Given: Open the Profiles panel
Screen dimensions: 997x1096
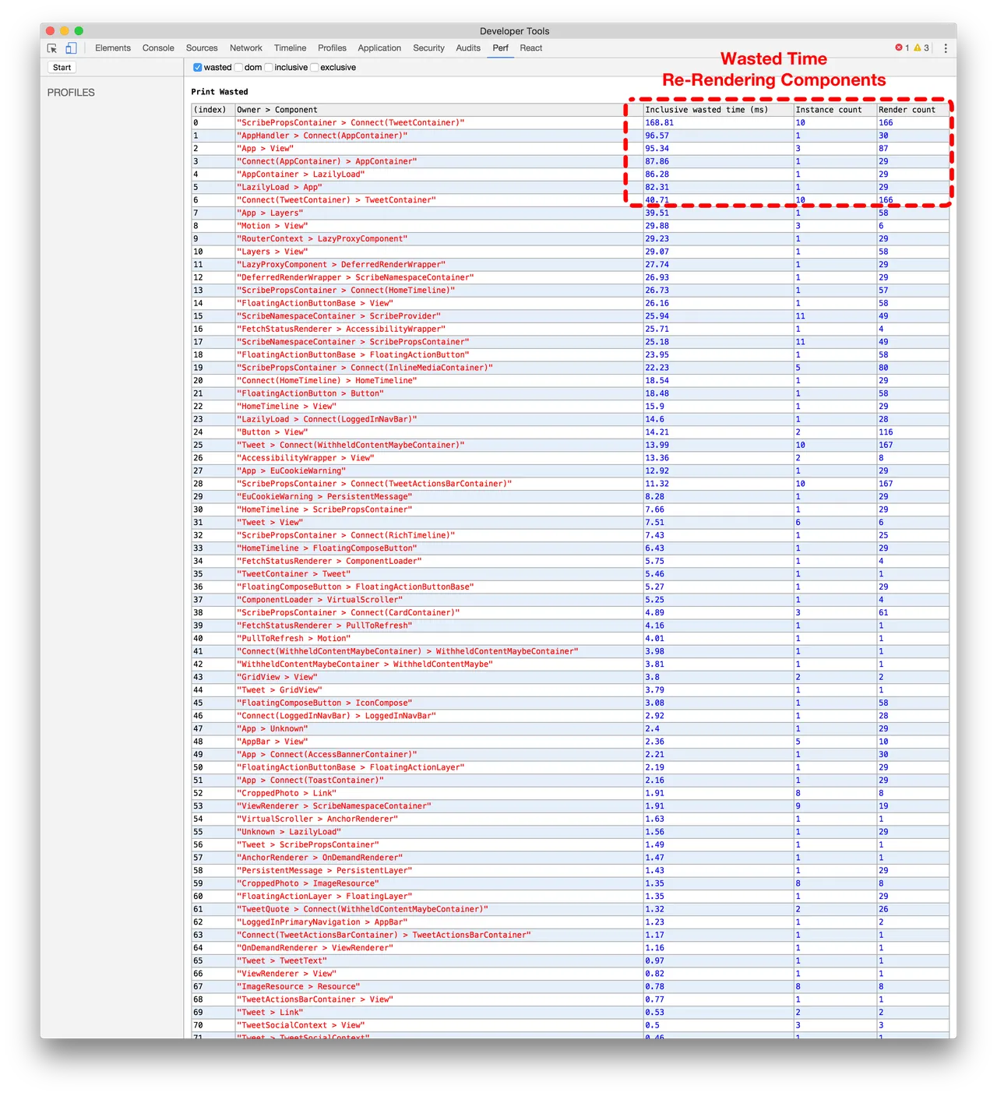Looking at the screenshot, I should (332, 48).
